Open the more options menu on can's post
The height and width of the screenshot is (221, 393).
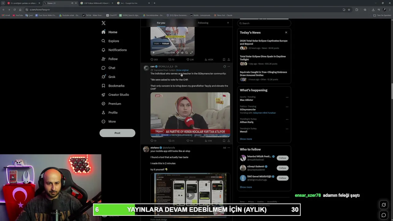228,66
